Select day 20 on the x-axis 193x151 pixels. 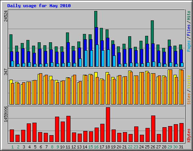click(119, 147)
